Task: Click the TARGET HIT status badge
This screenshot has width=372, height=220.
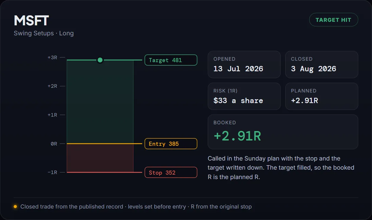Action: 334,20
